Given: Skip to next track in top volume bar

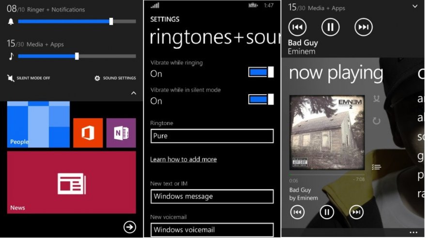Looking at the screenshot, I should (x=363, y=27).
